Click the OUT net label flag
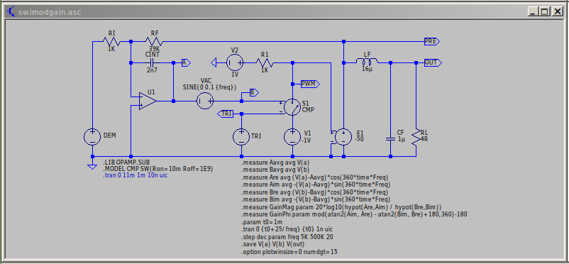The width and height of the screenshot is (569, 264). point(433,62)
